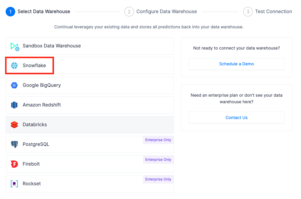Click the Sandbox Data Warehouse logo icon
This screenshot has height=199, width=301.
point(15,46)
